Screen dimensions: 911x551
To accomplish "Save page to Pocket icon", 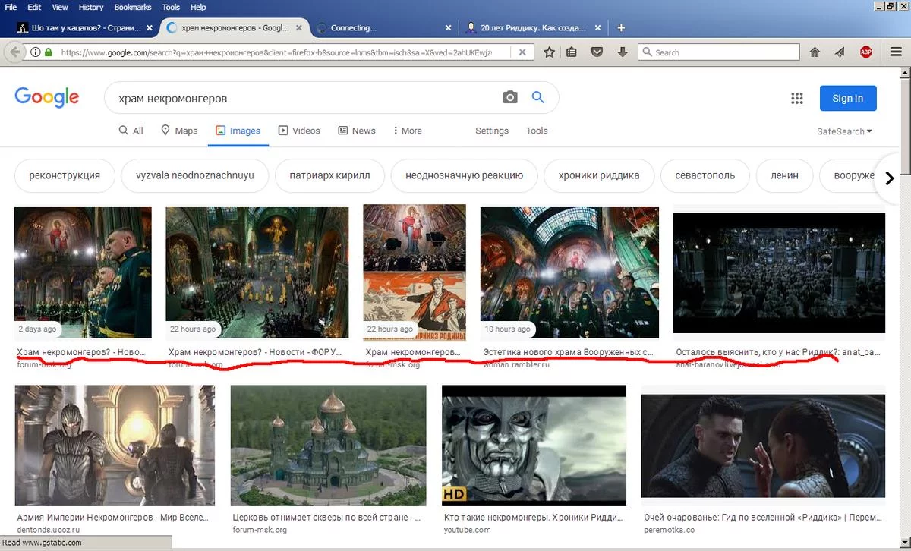I will (597, 52).
